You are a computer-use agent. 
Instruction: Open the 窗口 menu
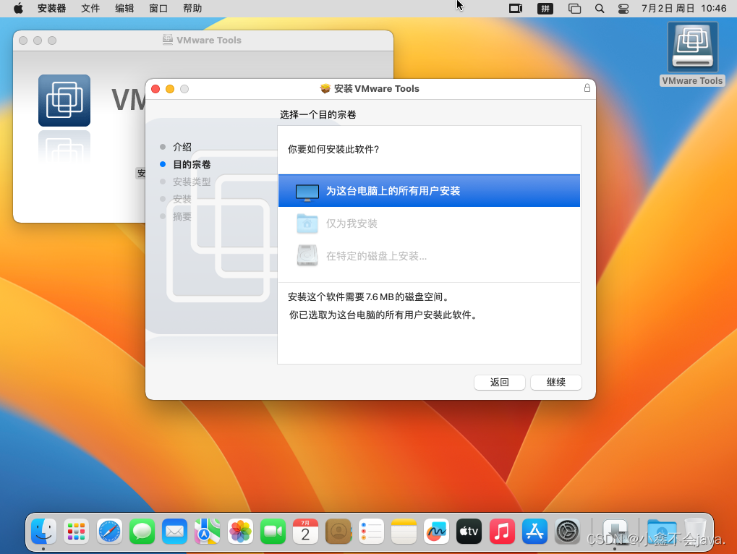click(x=158, y=9)
